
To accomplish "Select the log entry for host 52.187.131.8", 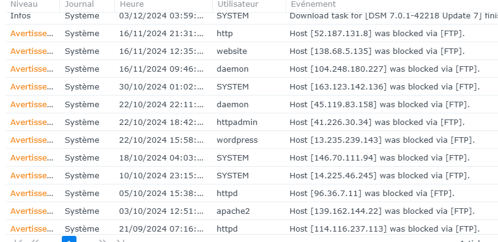I will (x=251, y=34).
